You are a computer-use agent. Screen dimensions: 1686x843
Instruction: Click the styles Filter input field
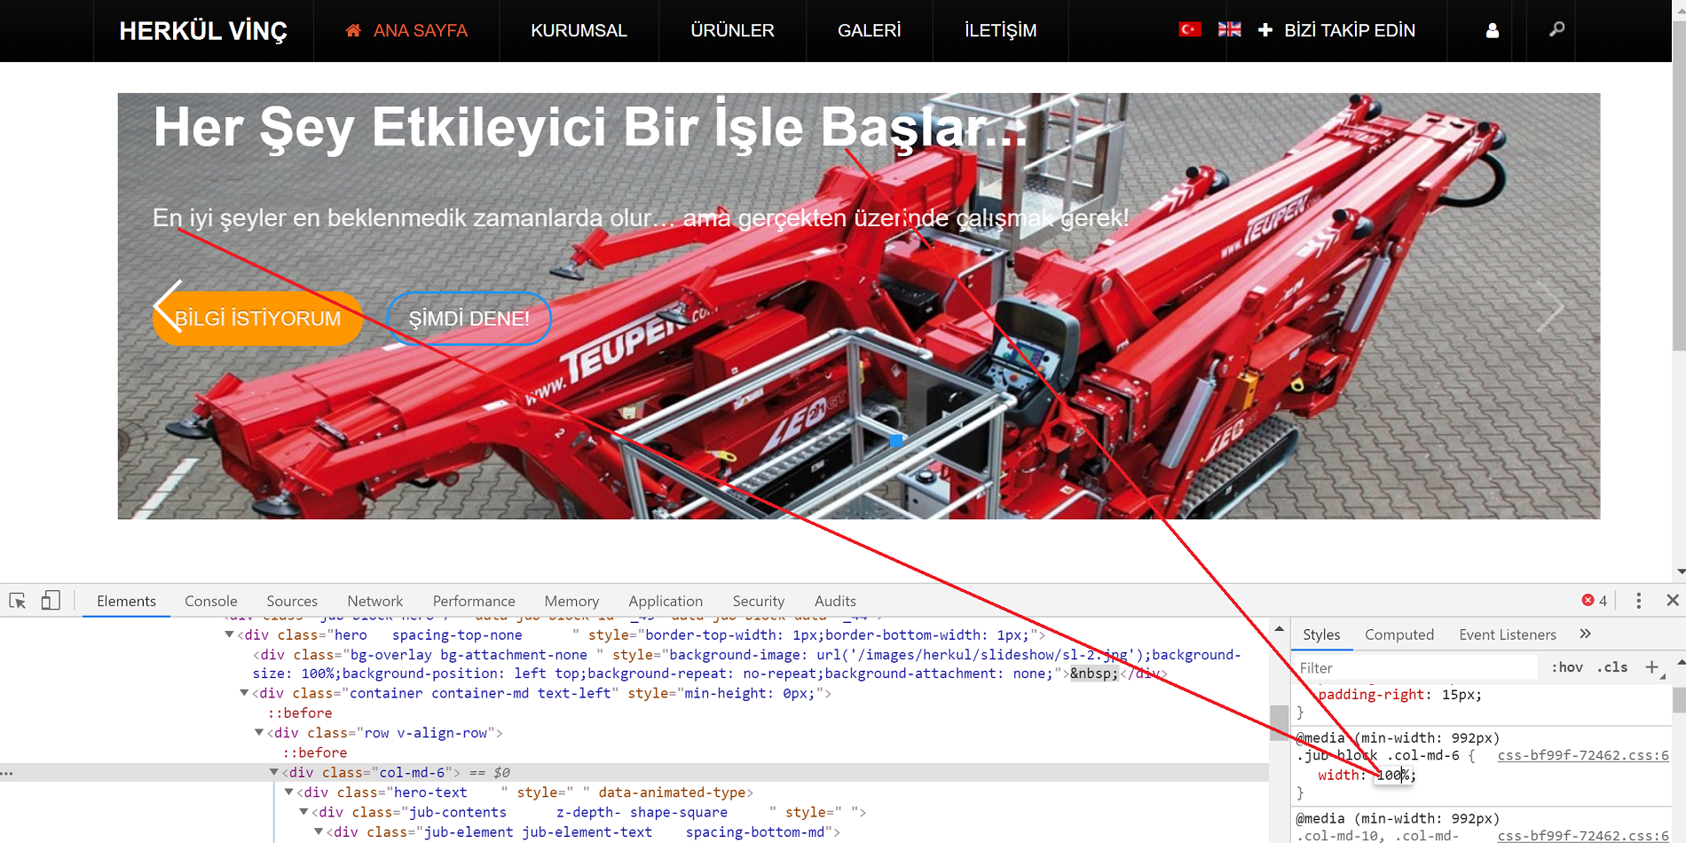pyautogui.click(x=1415, y=667)
